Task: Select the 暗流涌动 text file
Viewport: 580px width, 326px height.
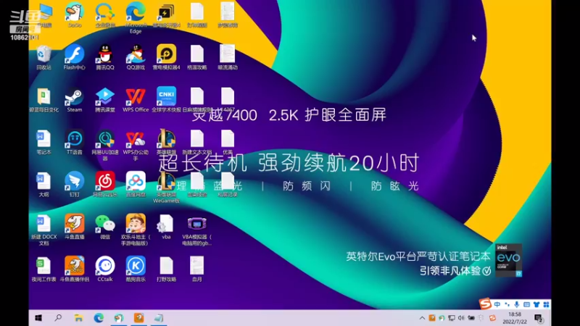Action: tap(228, 57)
